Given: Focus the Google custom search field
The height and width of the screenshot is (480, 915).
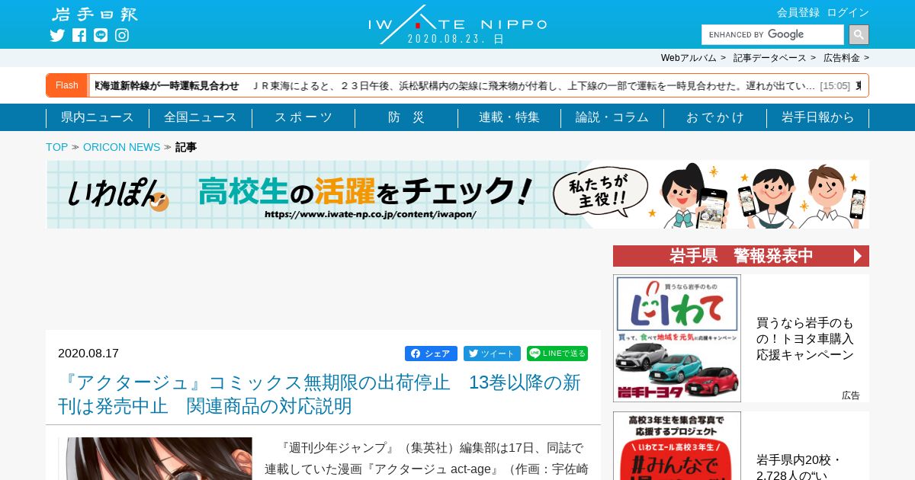Looking at the screenshot, I should (x=772, y=34).
